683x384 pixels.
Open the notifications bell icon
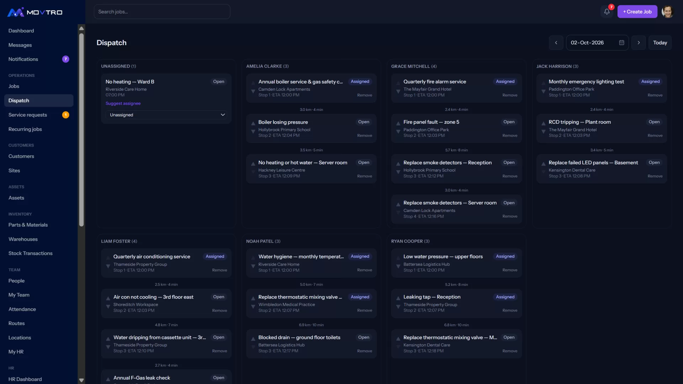pyautogui.click(x=607, y=12)
